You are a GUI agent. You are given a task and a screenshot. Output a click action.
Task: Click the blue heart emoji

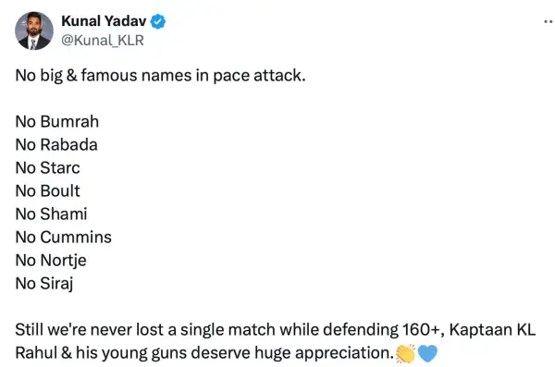click(x=427, y=353)
